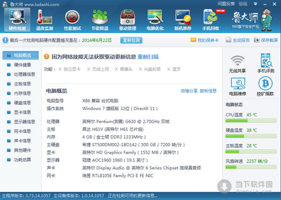The image size is (281, 200).
Task: Click the 光盘刻录 feature indicator
Action: click(150, 69)
